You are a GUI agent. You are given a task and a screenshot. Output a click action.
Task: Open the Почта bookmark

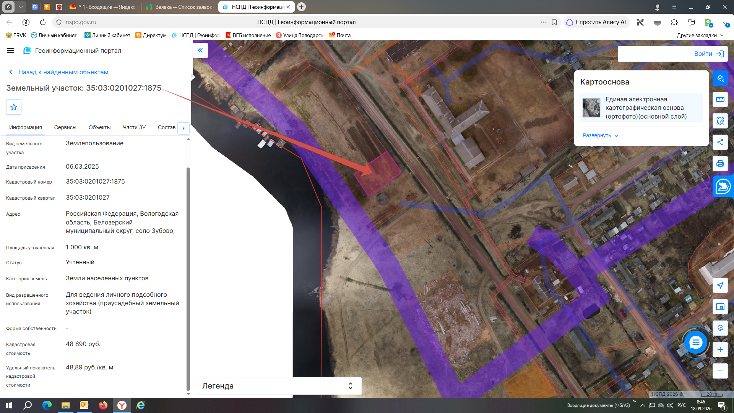pyautogui.click(x=340, y=35)
